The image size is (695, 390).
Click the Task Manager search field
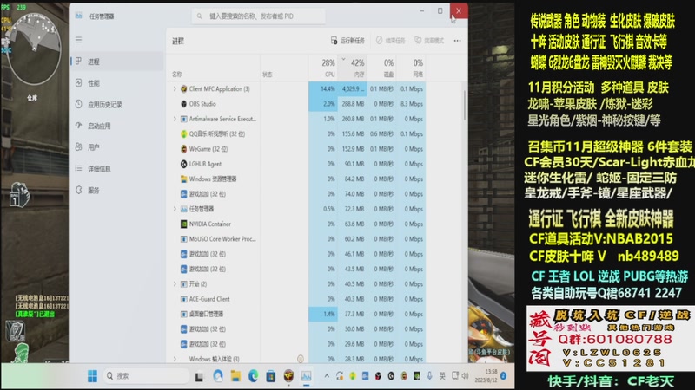pyautogui.click(x=258, y=16)
